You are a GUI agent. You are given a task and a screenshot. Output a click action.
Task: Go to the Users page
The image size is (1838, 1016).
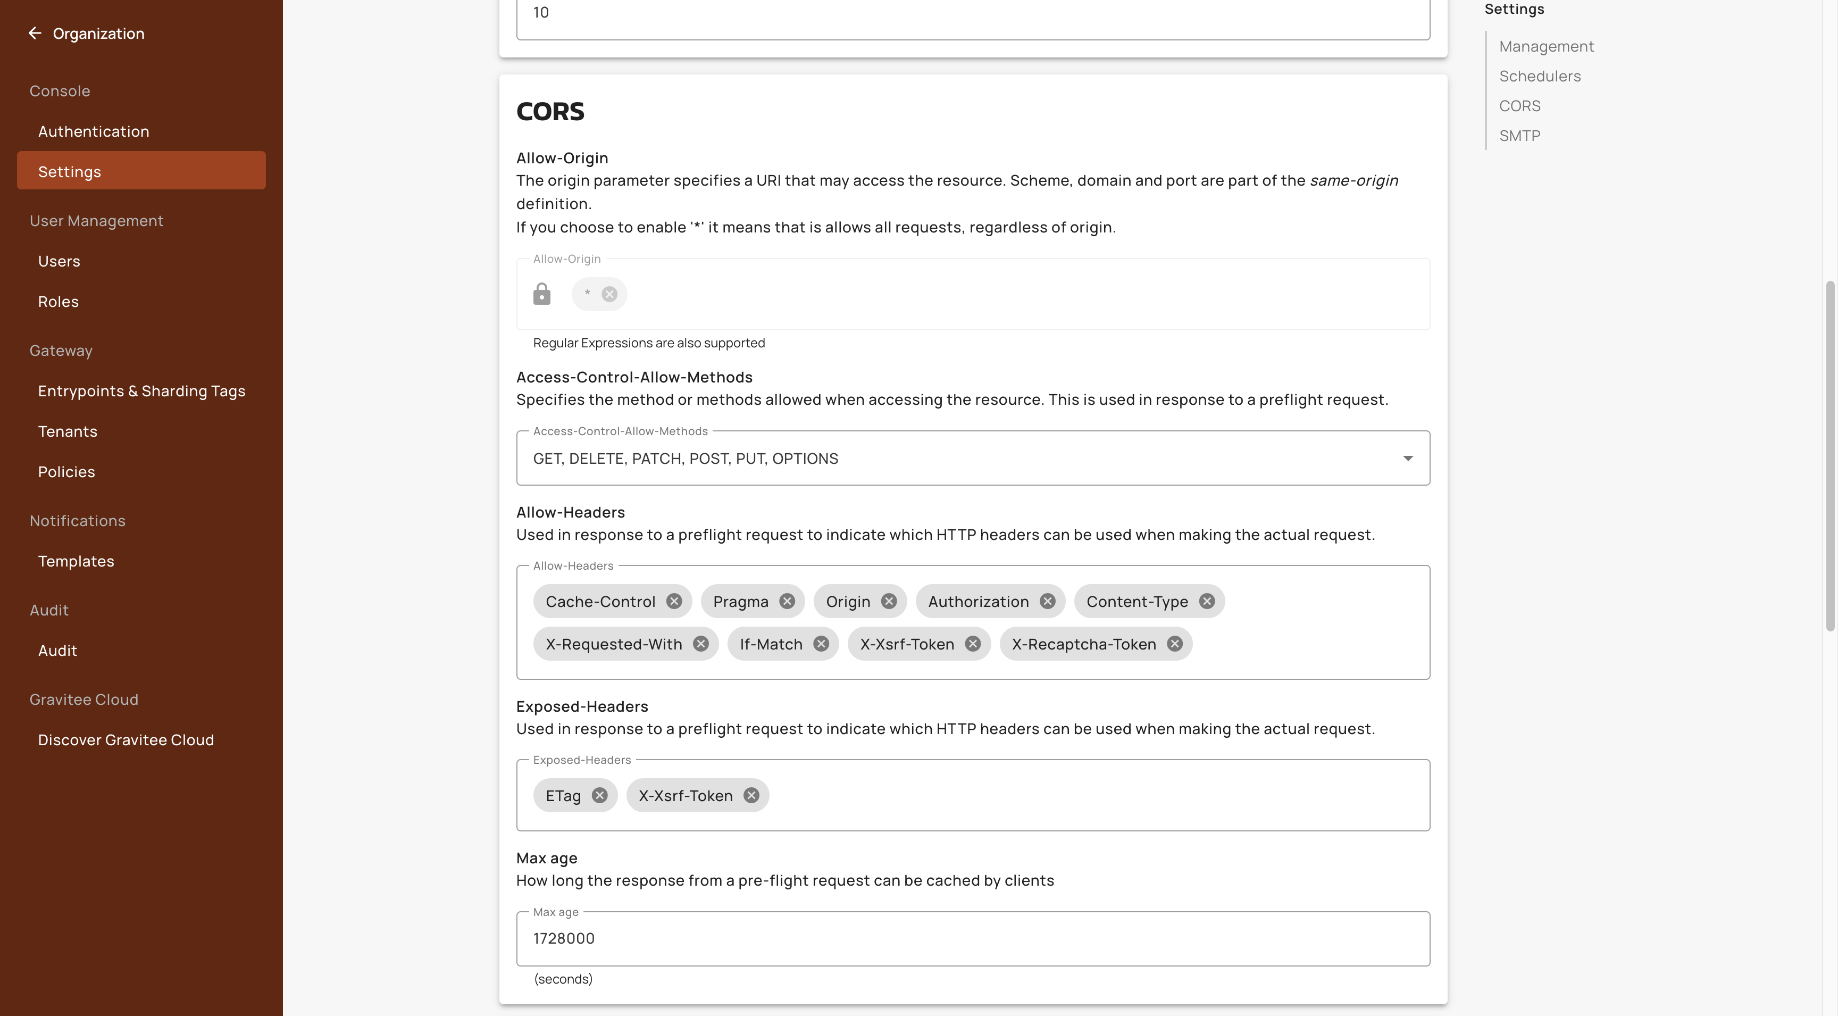[59, 261]
